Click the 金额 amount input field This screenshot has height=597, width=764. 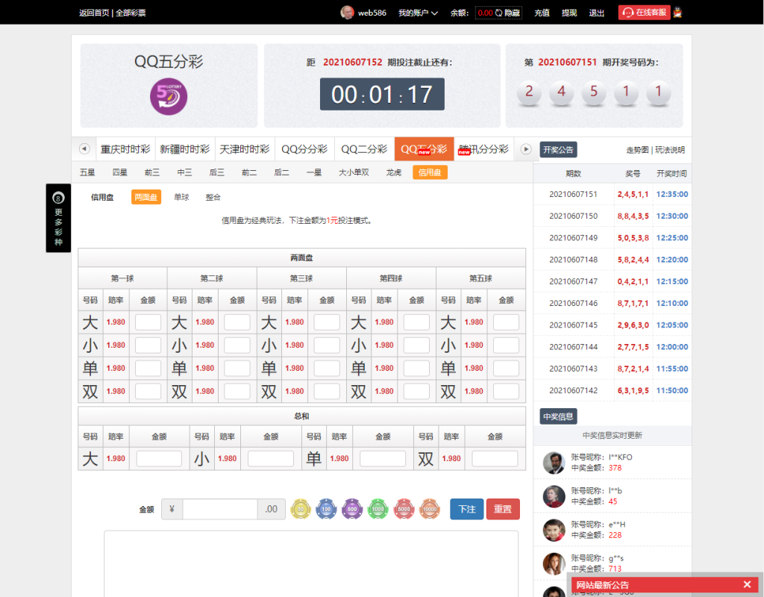click(x=220, y=509)
